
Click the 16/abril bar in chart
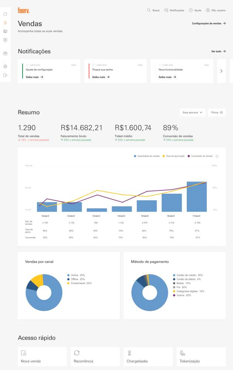pos(172,203)
